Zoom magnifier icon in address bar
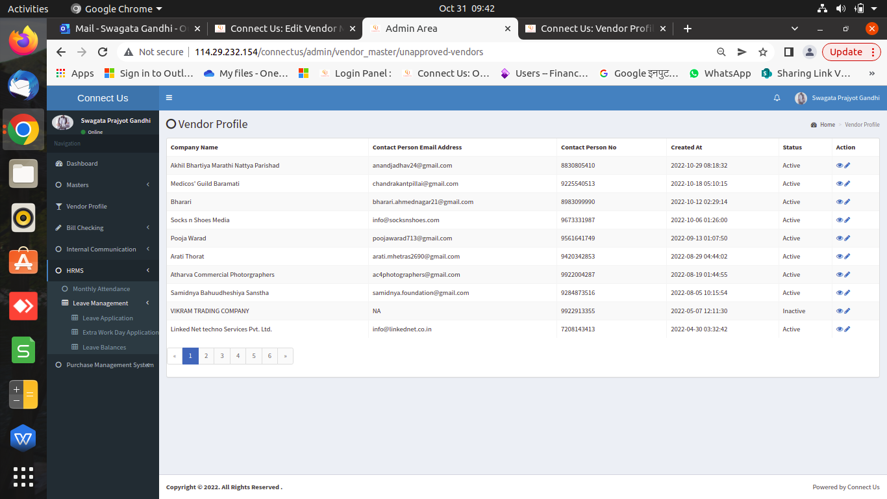The width and height of the screenshot is (887, 499). [x=721, y=52]
